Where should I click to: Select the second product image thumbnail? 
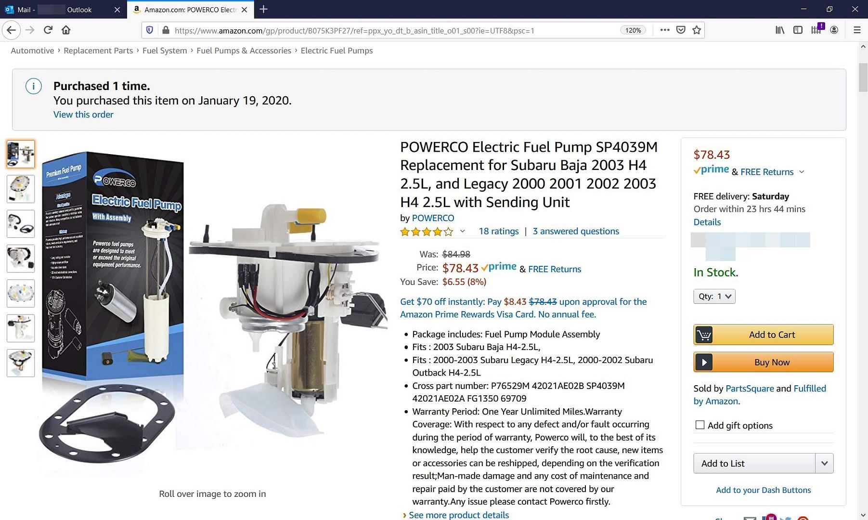(21, 189)
